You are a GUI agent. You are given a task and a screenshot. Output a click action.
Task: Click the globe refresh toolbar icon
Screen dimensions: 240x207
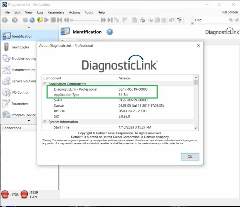click(x=32, y=20)
